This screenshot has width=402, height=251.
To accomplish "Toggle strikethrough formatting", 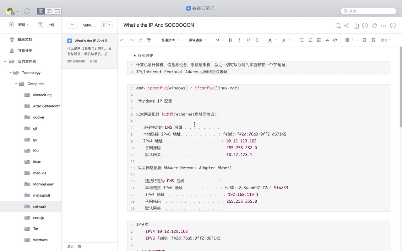I will pos(257,40).
